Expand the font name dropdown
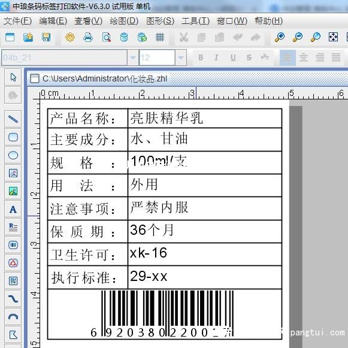The image size is (348, 348). click(133, 58)
